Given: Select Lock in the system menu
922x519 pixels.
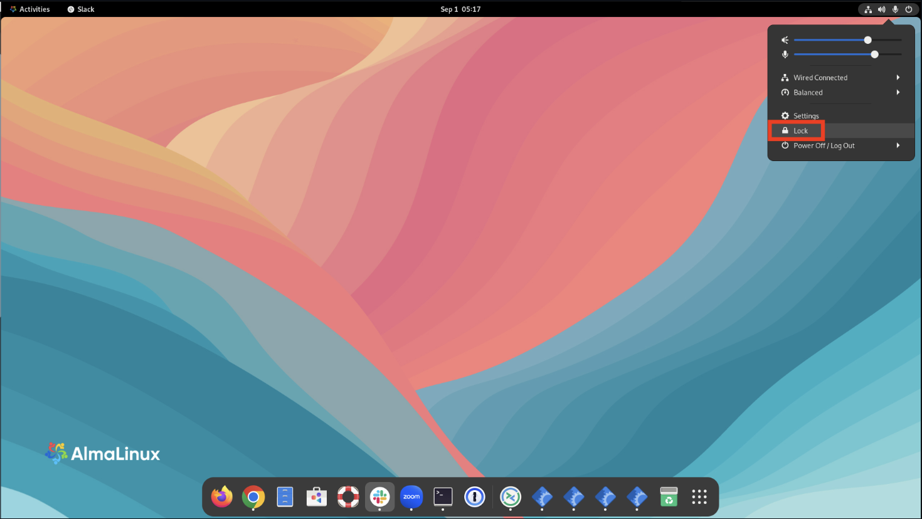Looking at the screenshot, I should [800, 131].
